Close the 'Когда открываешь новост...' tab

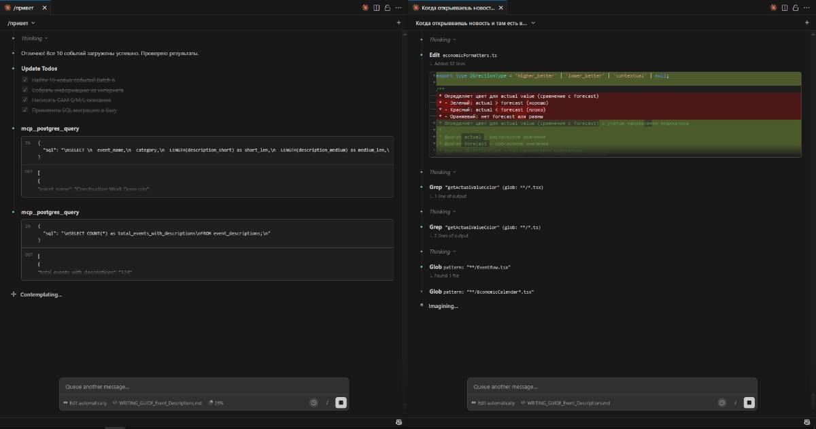(500, 7)
